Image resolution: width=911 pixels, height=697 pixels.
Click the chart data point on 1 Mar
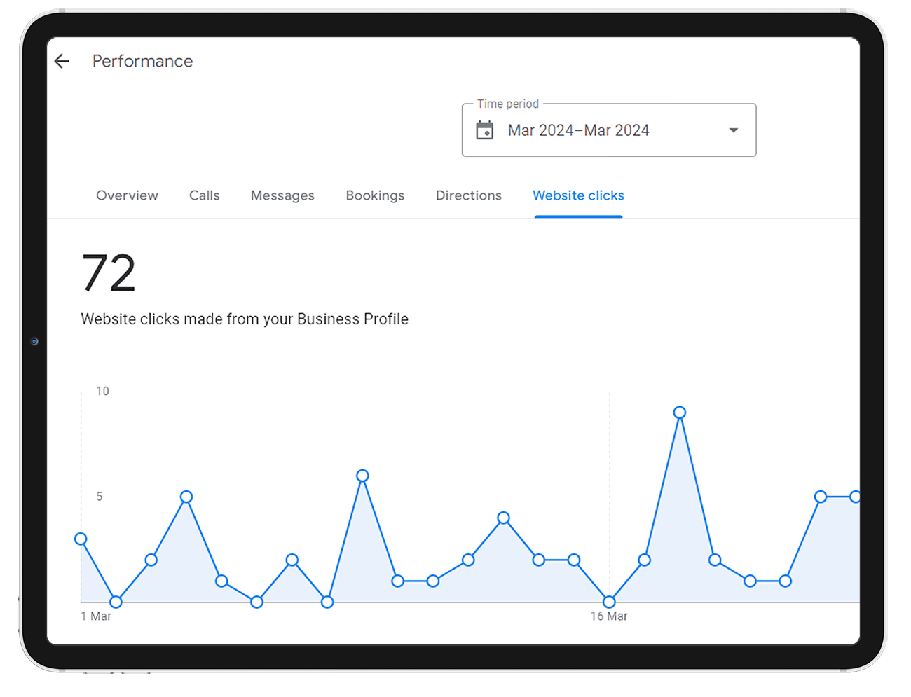pyautogui.click(x=81, y=539)
